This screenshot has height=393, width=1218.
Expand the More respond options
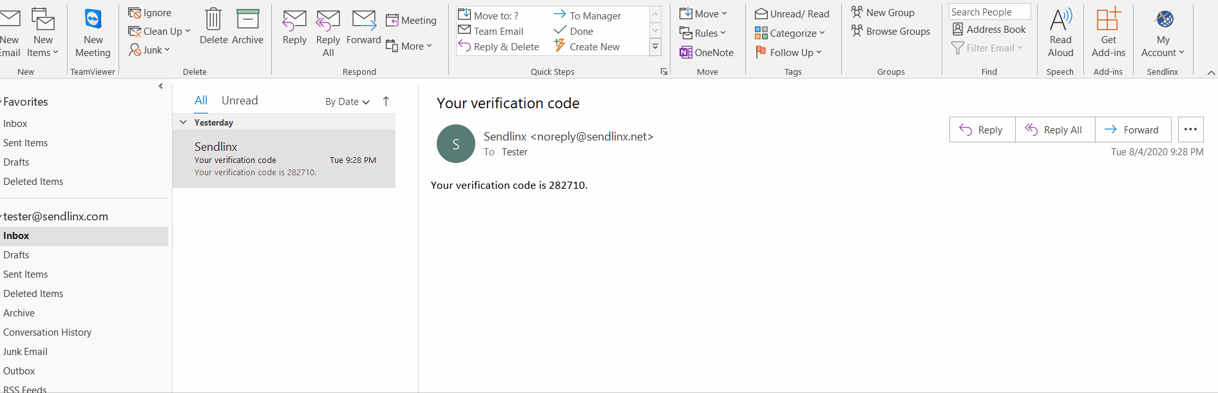tap(409, 46)
